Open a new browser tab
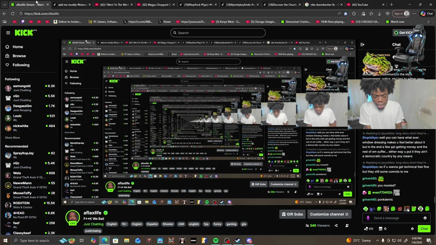Viewport: 436px width, 245px height. (391, 5)
